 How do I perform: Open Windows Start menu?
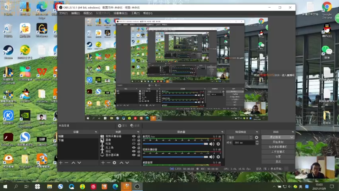click(x=5, y=186)
